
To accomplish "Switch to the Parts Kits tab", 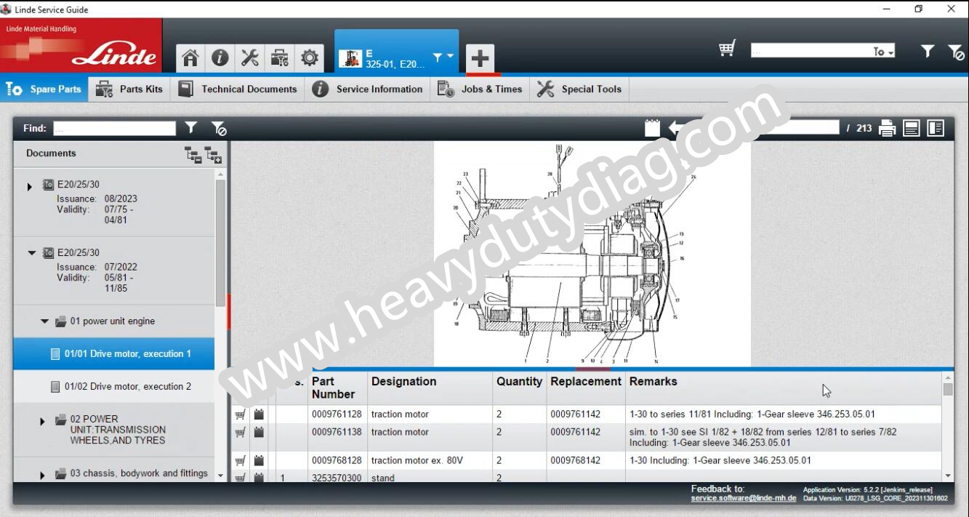I will point(129,89).
